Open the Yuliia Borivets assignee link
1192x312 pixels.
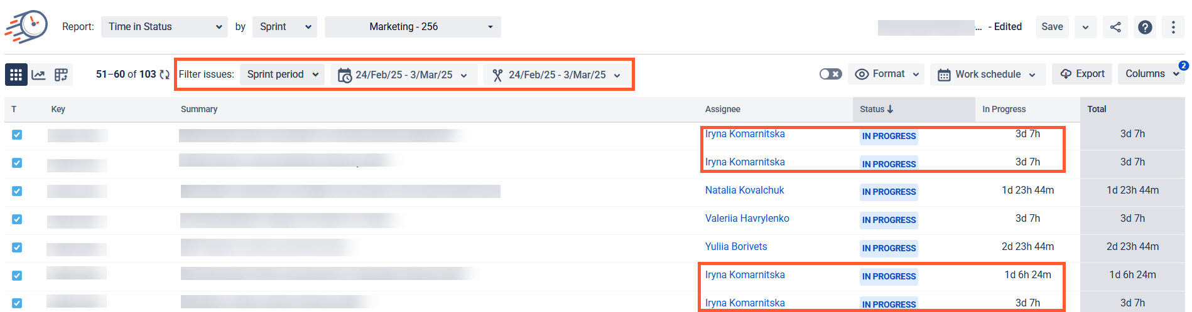point(735,246)
